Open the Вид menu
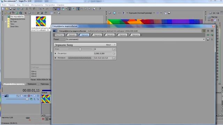 [x=18, y=5]
